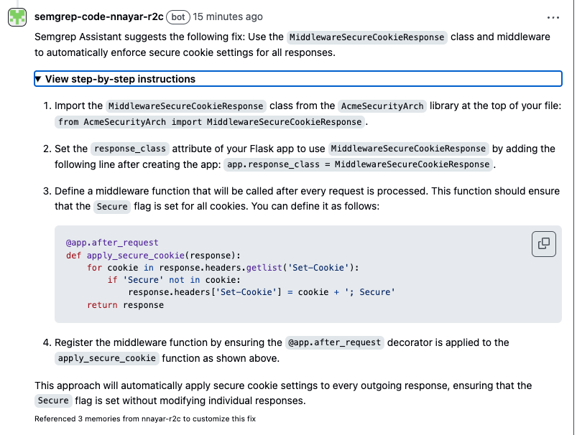This screenshot has width=577, height=435.
Task: Click MiddlewareSecureCookieResponse inline code in step 1
Action: pyautogui.click(x=186, y=106)
